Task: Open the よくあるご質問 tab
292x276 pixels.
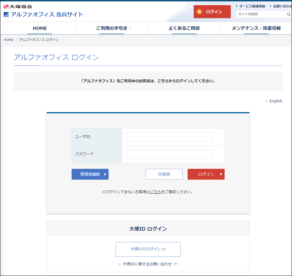Action: pyautogui.click(x=184, y=28)
